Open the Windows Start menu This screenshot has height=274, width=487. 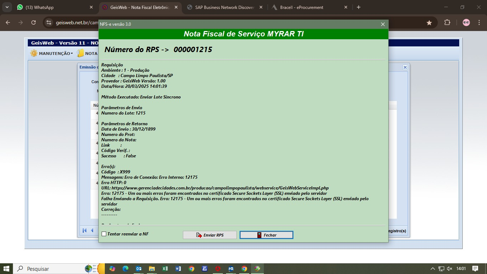point(6,269)
